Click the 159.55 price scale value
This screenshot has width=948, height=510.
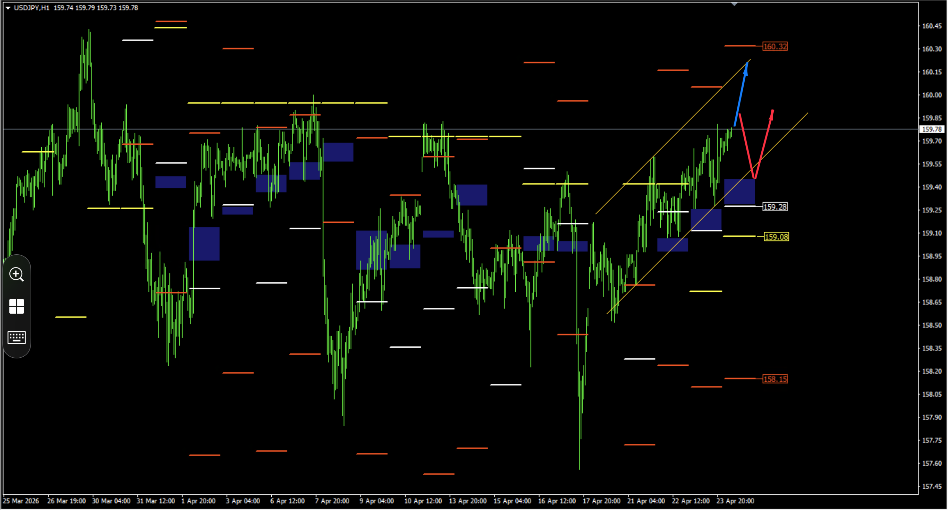click(x=932, y=164)
